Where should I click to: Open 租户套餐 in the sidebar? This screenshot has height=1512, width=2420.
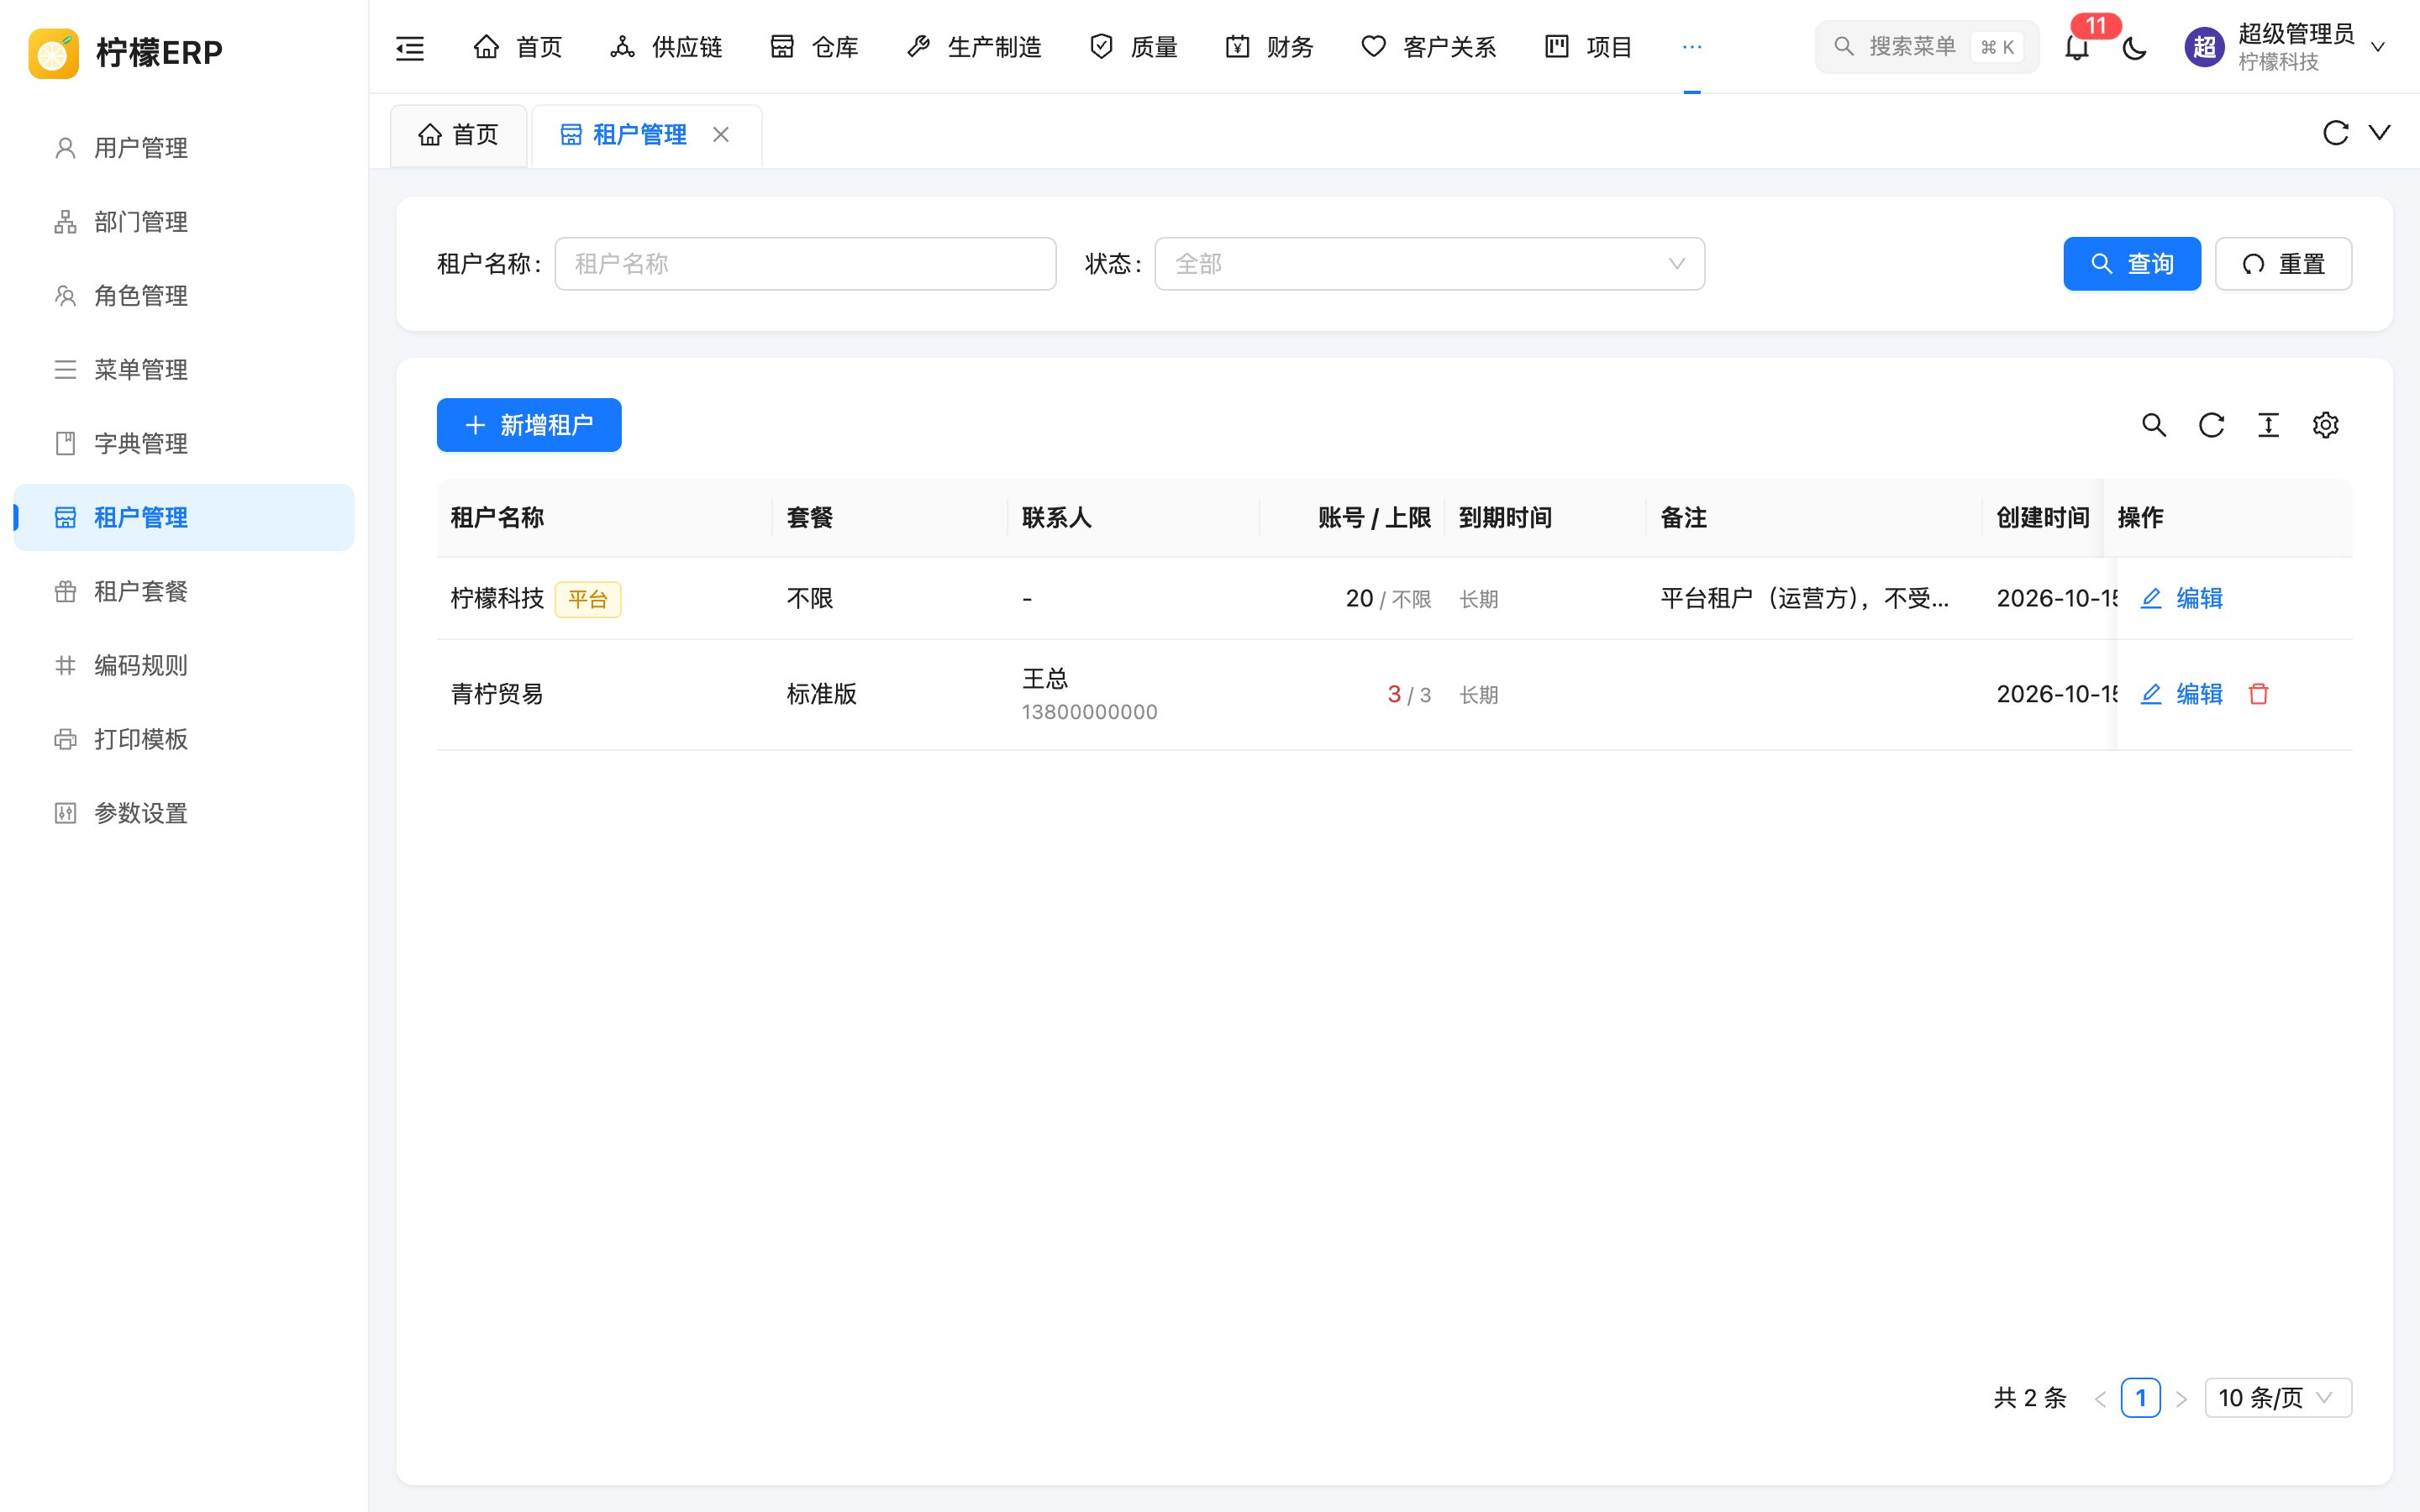pyautogui.click(x=184, y=592)
